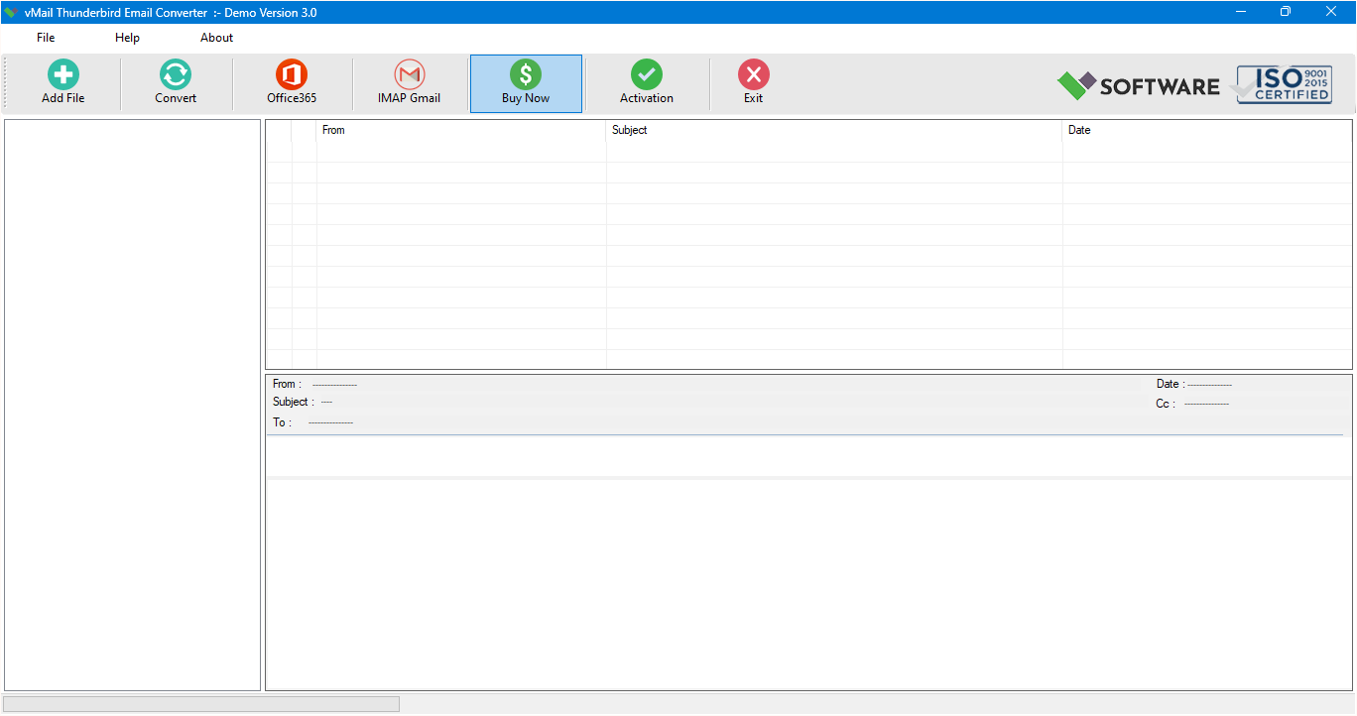The width and height of the screenshot is (1357, 716).
Task: Click the vSoftware logo
Action: pyautogui.click(x=1139, y=85)
